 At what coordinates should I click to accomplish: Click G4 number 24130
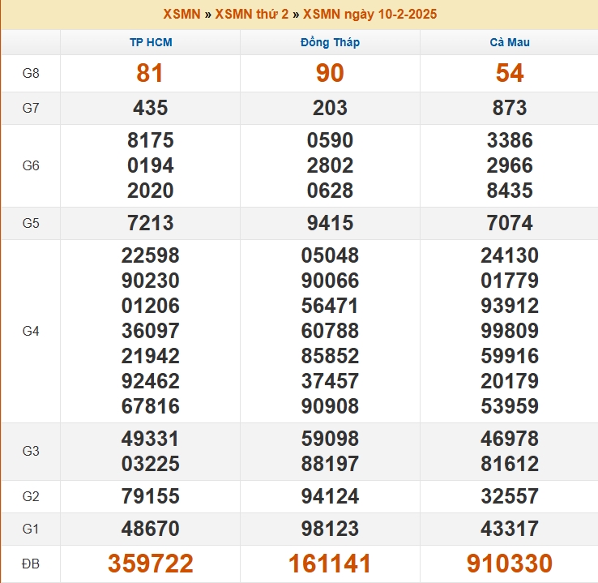click(x=510, y=255)
